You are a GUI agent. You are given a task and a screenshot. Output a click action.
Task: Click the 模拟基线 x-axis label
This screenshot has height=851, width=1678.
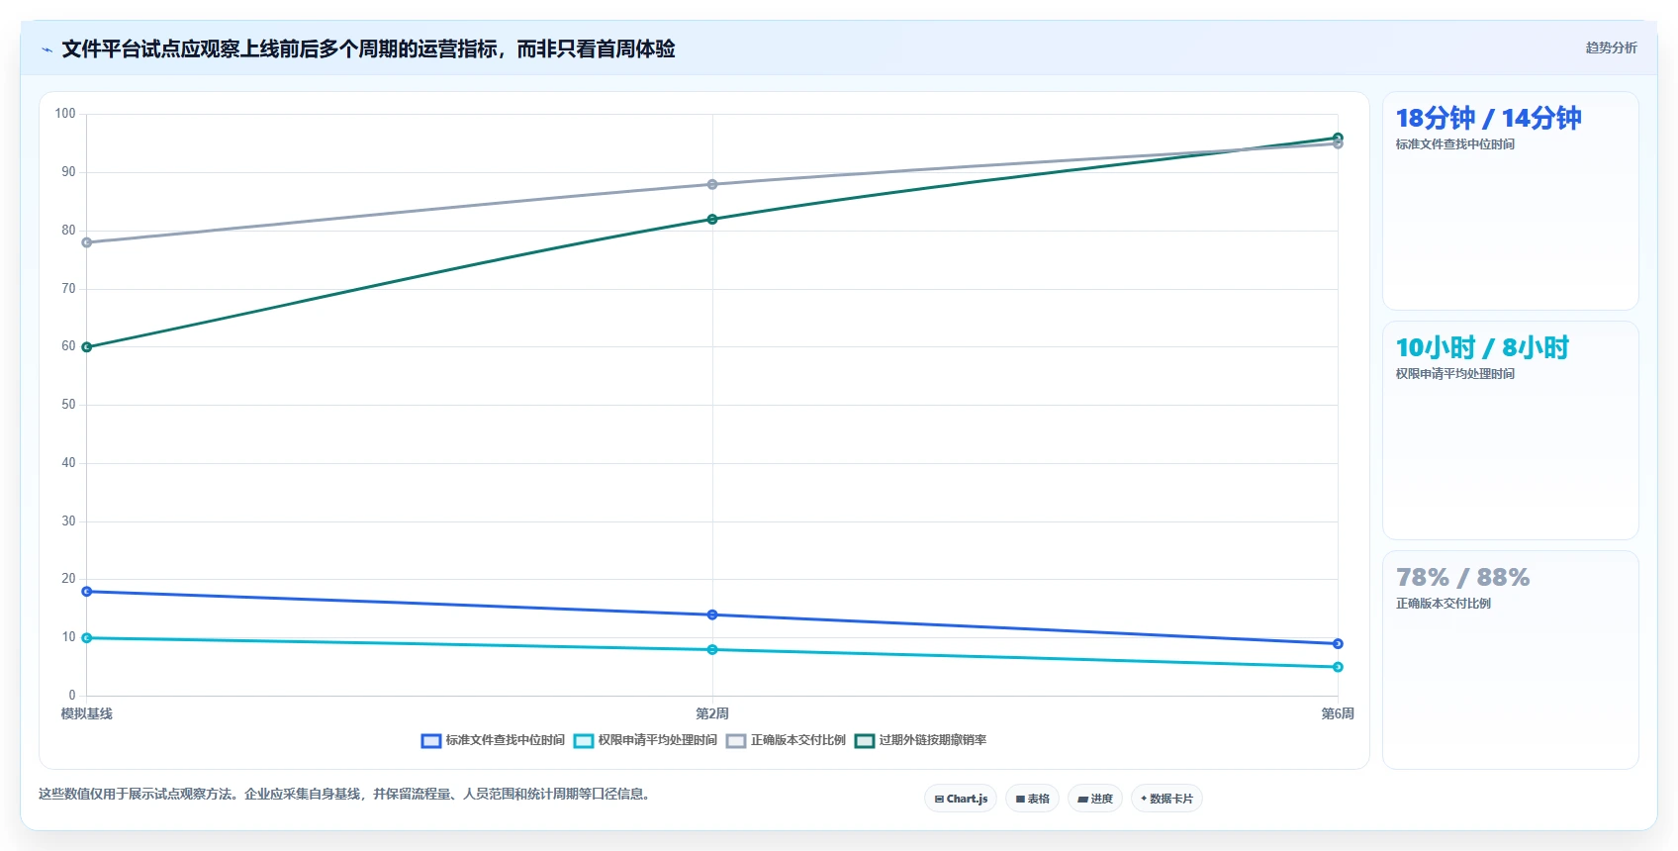(87, 713)
